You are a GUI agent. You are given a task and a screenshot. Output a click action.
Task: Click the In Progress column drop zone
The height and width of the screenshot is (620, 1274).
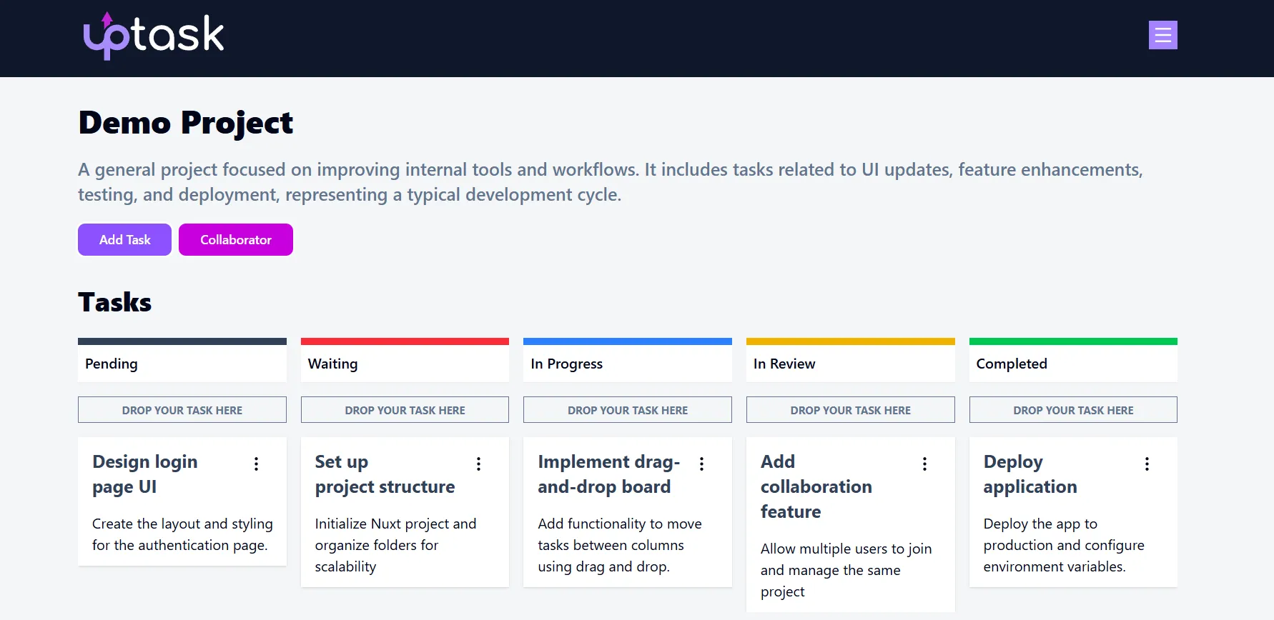tap(628, 410)
